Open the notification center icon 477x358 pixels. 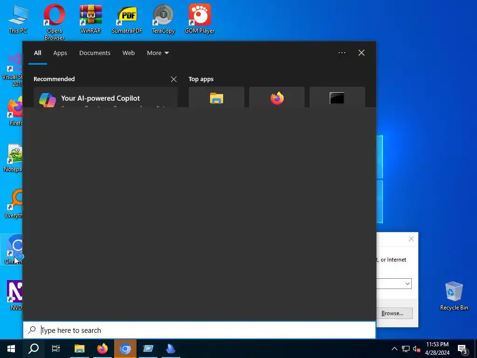[x=463, y=350]
